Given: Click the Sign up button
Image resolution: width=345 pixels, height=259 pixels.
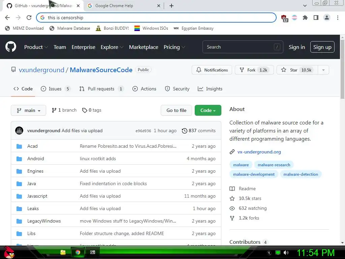Looking at the screenshot, I should 322,47.
